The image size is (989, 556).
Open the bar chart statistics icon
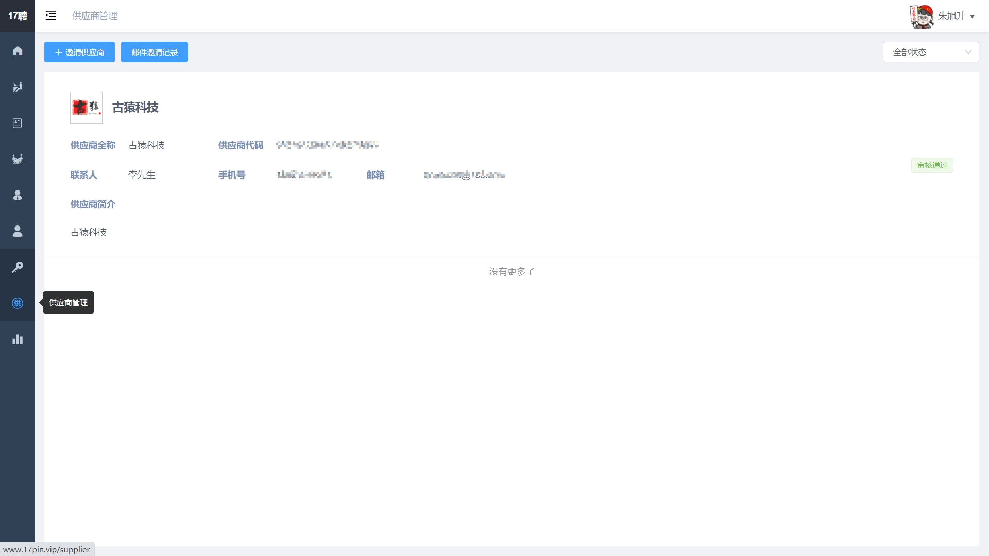[x=18, y=339]
